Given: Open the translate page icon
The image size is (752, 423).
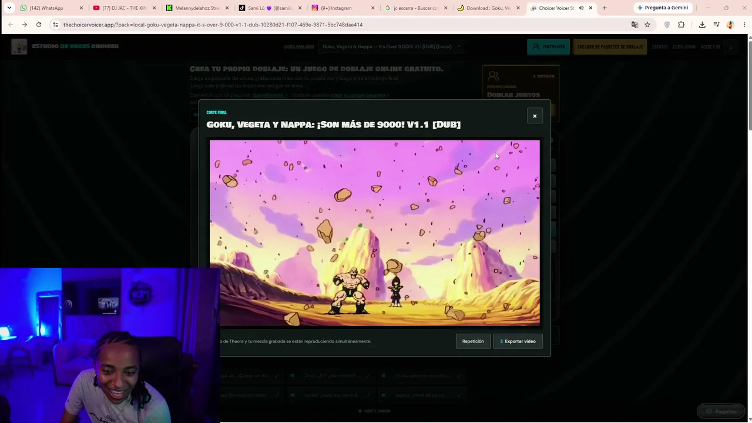Looking at the screenshot, I should coord(634,25).
